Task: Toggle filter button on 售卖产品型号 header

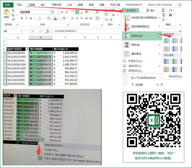Action: 27,49
